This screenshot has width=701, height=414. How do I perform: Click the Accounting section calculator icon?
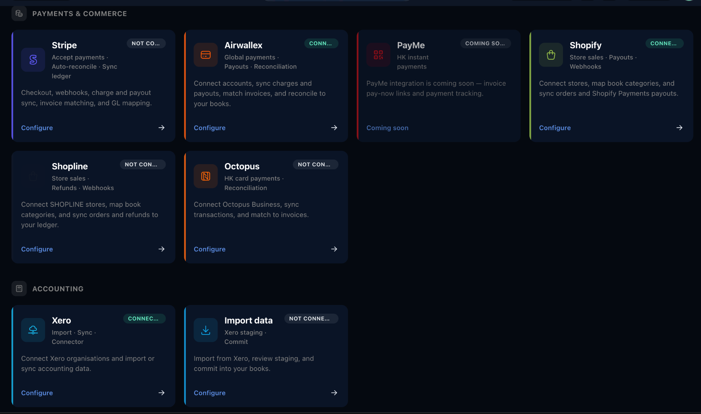19,289
